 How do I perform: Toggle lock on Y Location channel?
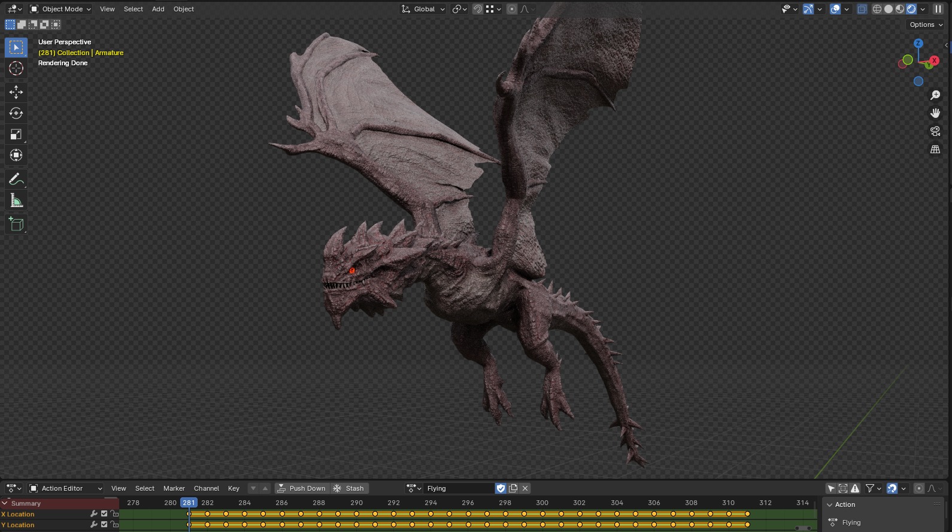pyautogui.click(x=114, y=525)
